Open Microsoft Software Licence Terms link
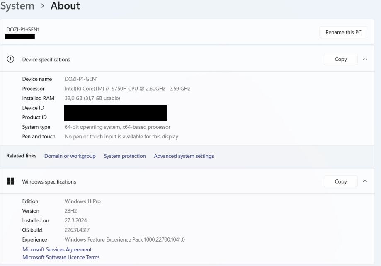 point(61,257)
